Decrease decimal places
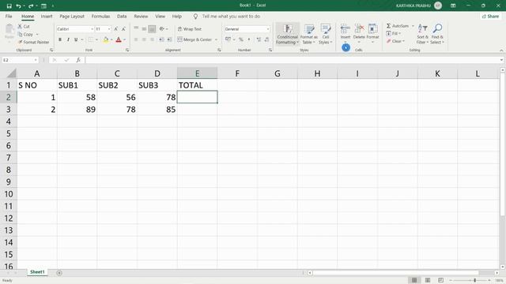Screen dimensions: 506x284 [267, 39]
